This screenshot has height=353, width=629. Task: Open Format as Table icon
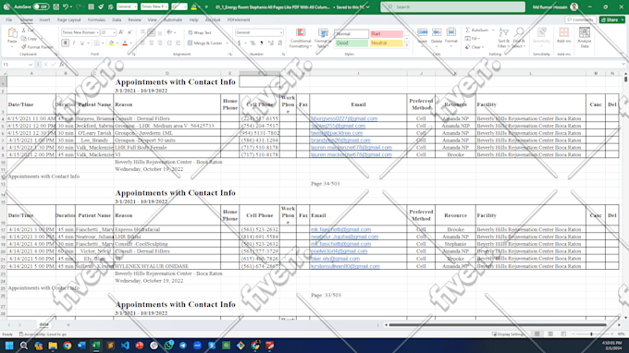323,33
